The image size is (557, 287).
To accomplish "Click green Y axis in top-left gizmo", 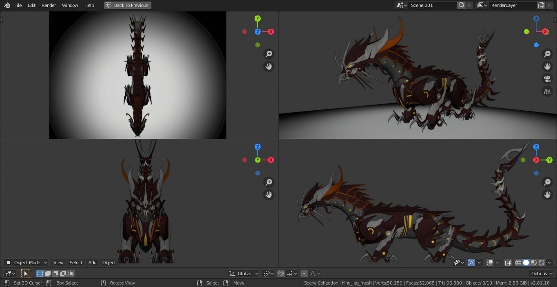I will 258,19.
